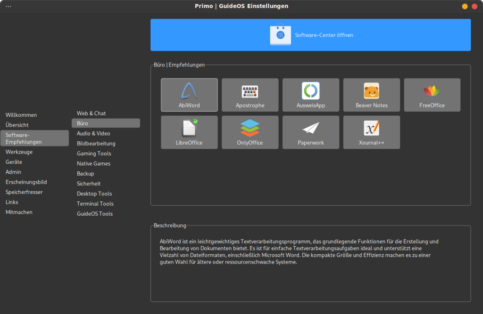Choose the AusweisApp icon
Image resolution: width=483 pixels, height=314 pixels.
(x=311, y=90)
